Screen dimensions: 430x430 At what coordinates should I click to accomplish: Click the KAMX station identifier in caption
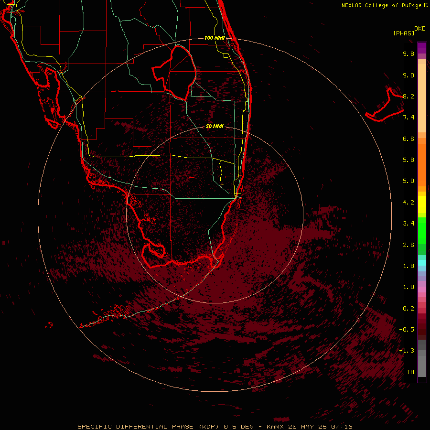(275, 427)
